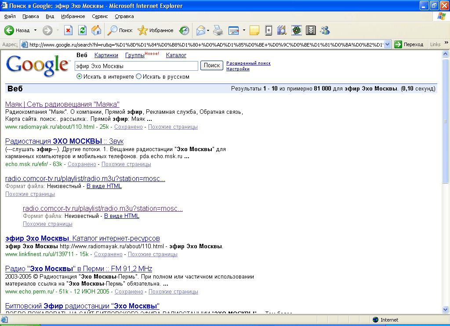Viewport: 450px width, 326px height.
Task: Refresh the page with green arrows icon
Action: [82, 30]
